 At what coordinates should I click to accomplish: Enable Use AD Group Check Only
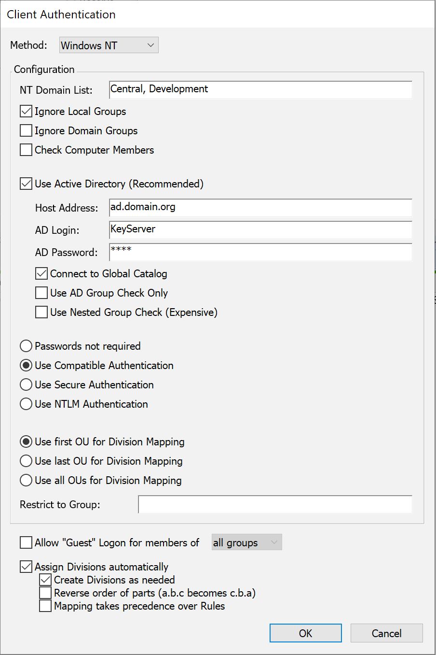pos(41,293)
